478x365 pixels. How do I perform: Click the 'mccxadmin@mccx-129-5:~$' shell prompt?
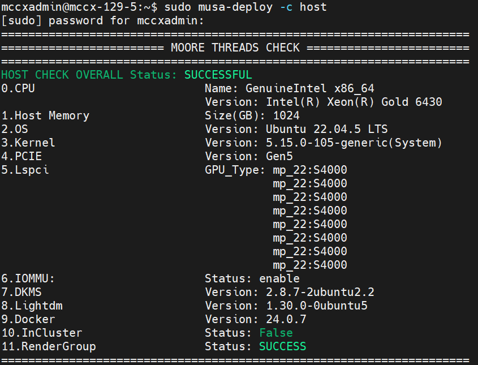[80, 7]
